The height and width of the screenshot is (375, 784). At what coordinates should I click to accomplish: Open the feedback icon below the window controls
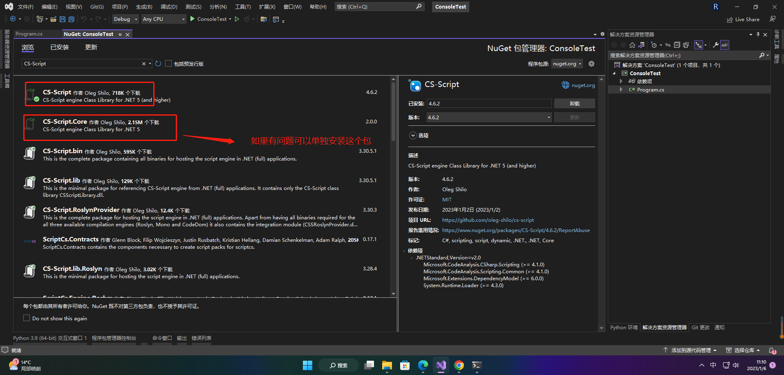click(772, 19)
